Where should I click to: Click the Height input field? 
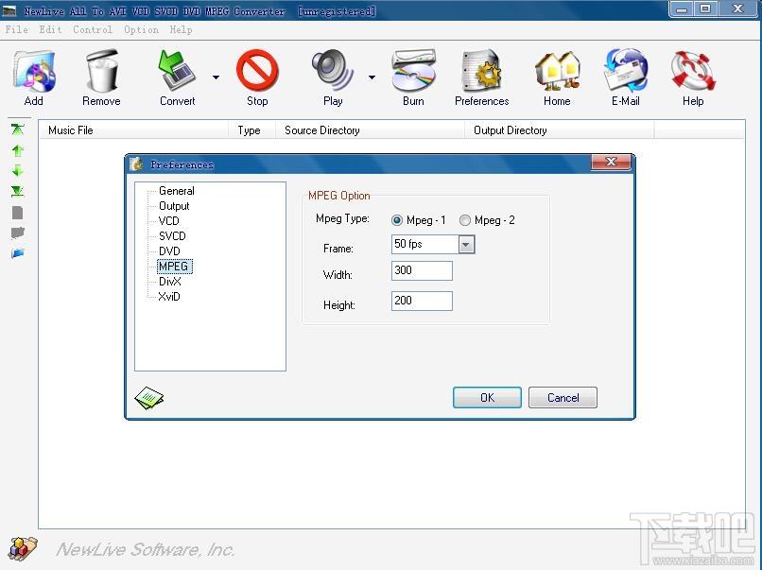[422, 301]
